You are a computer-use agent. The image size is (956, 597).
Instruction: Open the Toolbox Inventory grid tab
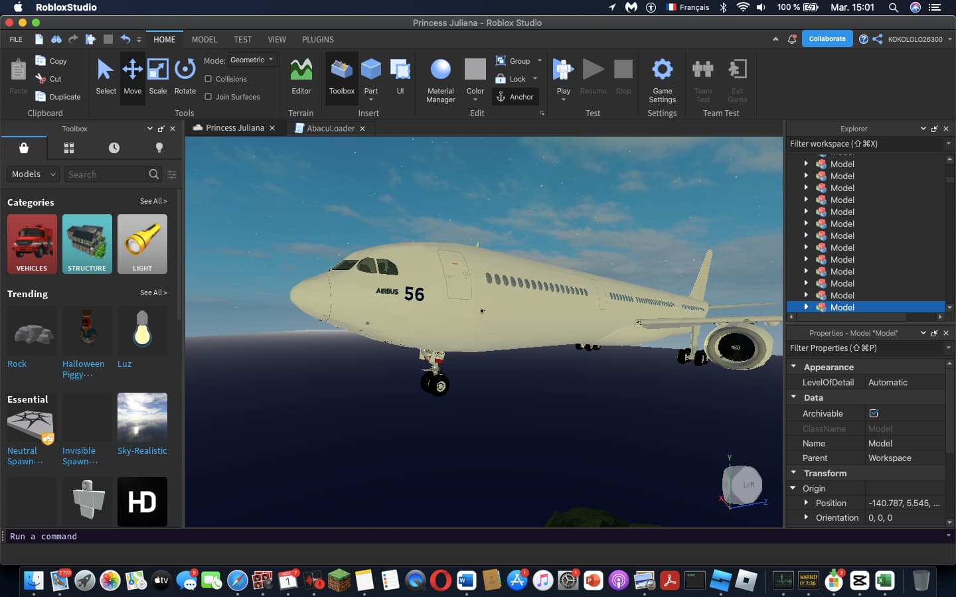coord(69,148)
